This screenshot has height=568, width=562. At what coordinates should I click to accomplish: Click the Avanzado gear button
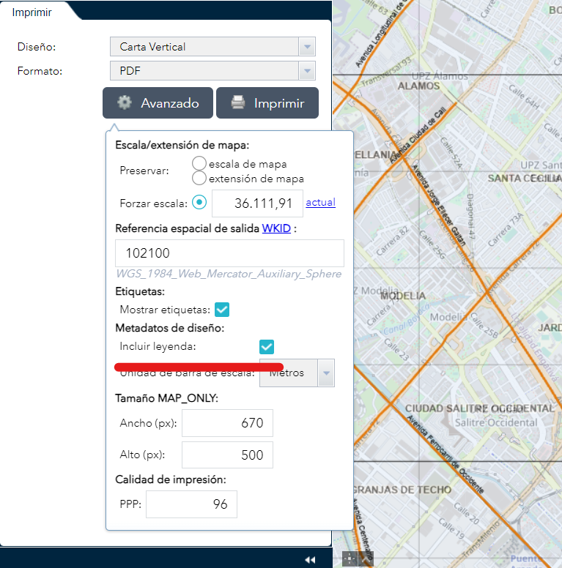[x=158, y=103]
